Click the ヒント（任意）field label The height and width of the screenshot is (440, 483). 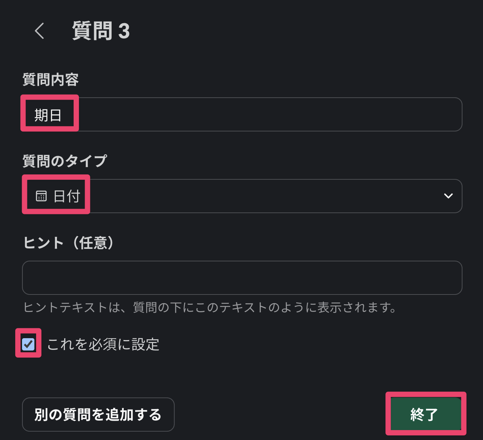[x=68, y=243]
